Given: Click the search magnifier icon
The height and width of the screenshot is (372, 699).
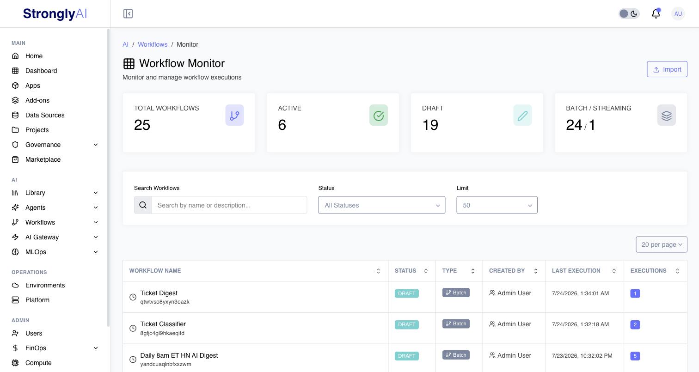Looking at the screenshot, I should (x=143, y=205).
